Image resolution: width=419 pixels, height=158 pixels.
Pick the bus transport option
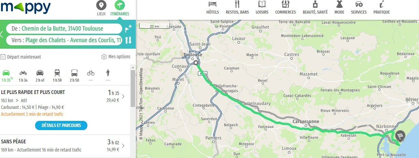tap(74, 73)
